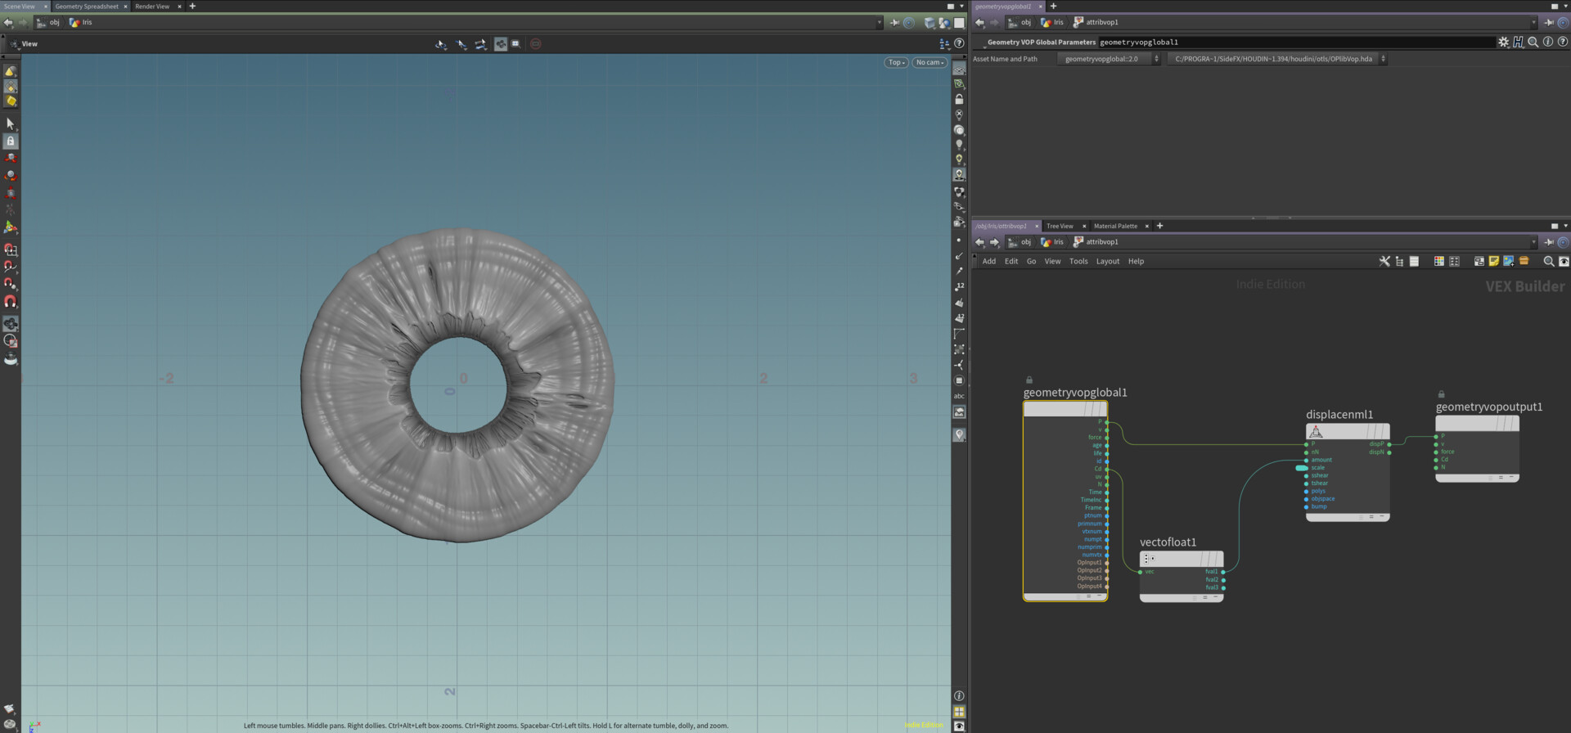
Task: Click the network editor search magnifier icon
Action: pyautogui.click(x=1548, y=261)
